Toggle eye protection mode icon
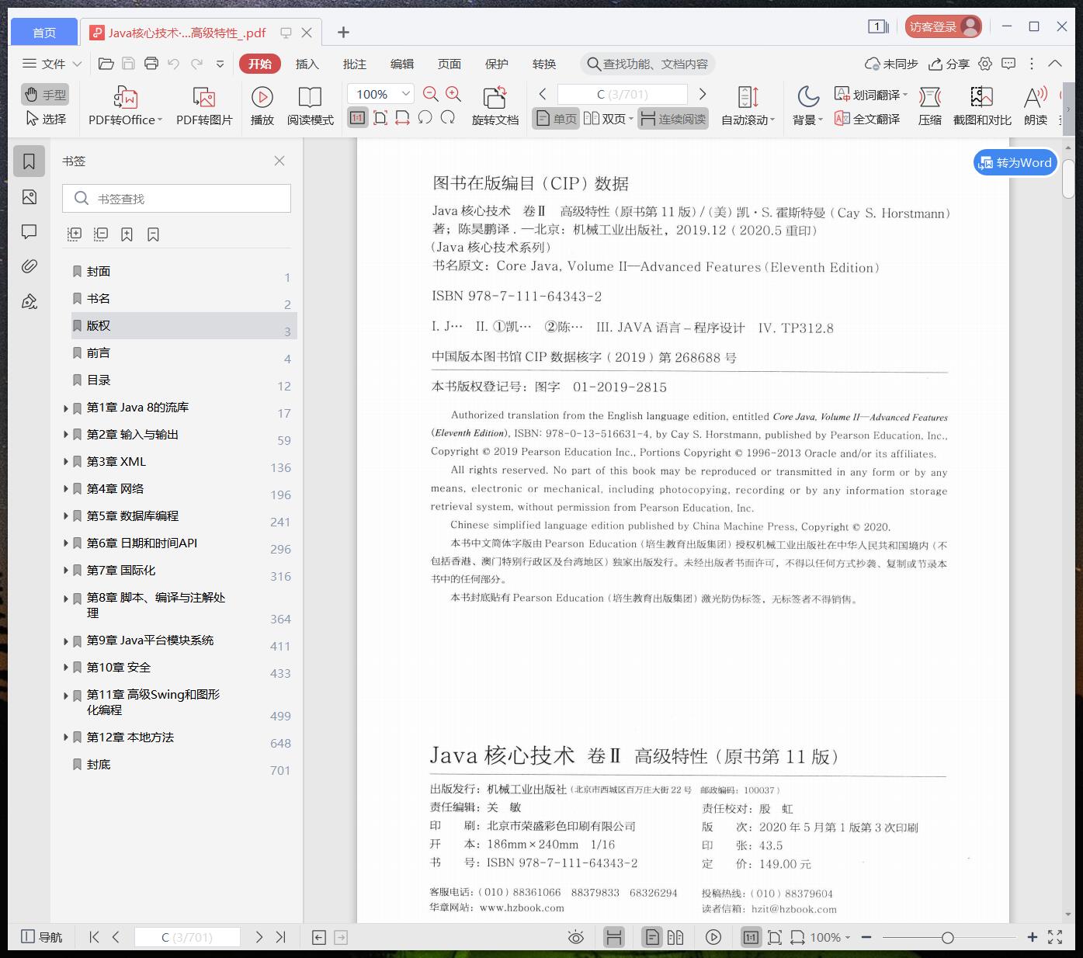1083x958 pixels. (x=575, y=937)
